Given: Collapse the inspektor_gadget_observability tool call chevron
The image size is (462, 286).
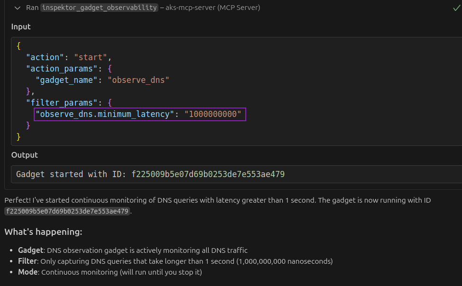Looking at the screenshot, I should click(x=18, y=8).
